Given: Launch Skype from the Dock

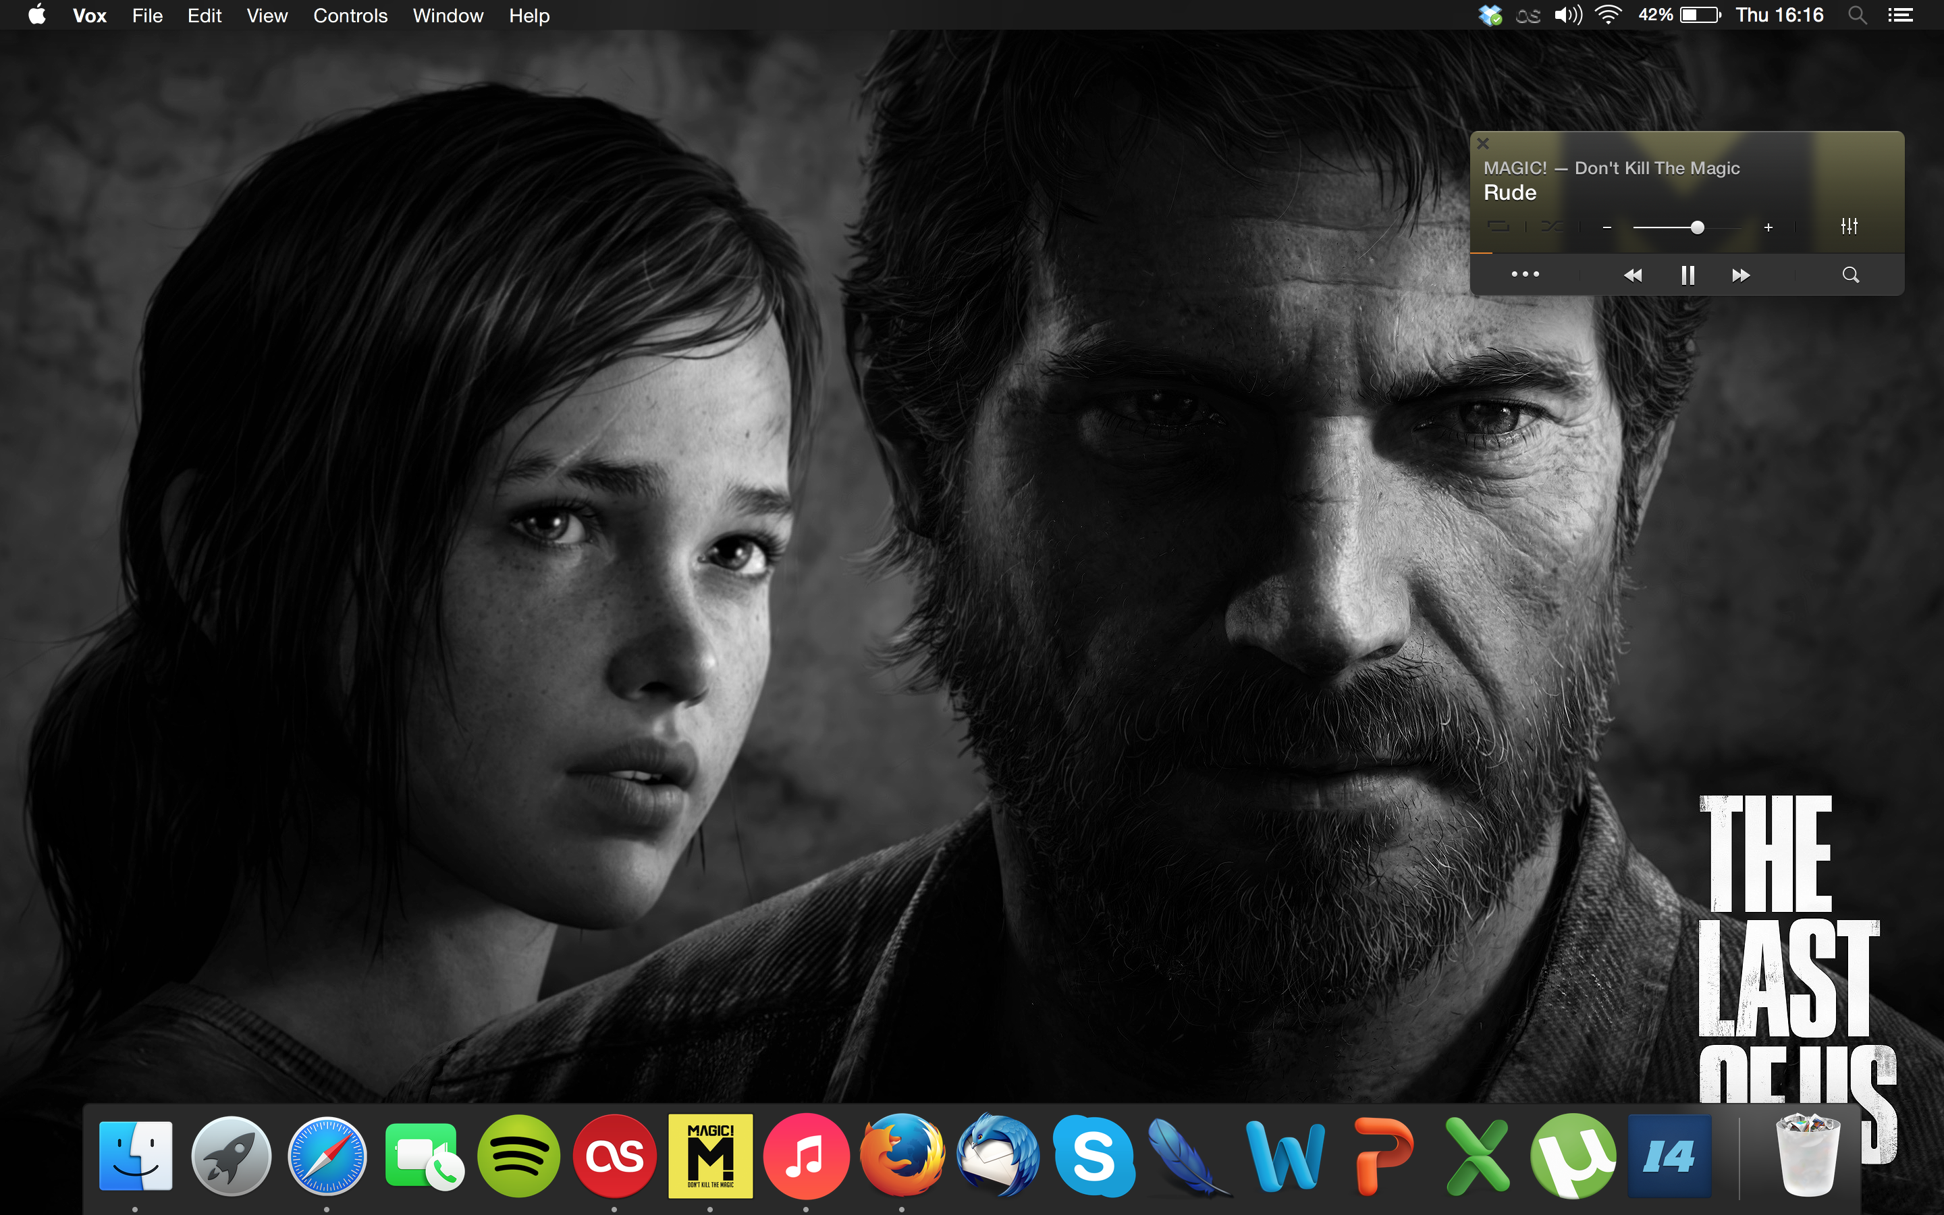Looking at the screenshot, I should (x=1094, y=1156).
